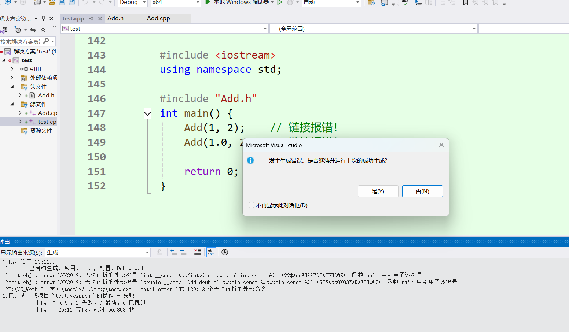
Task: Collapse the test project node
Action: [x=4, y=60]
